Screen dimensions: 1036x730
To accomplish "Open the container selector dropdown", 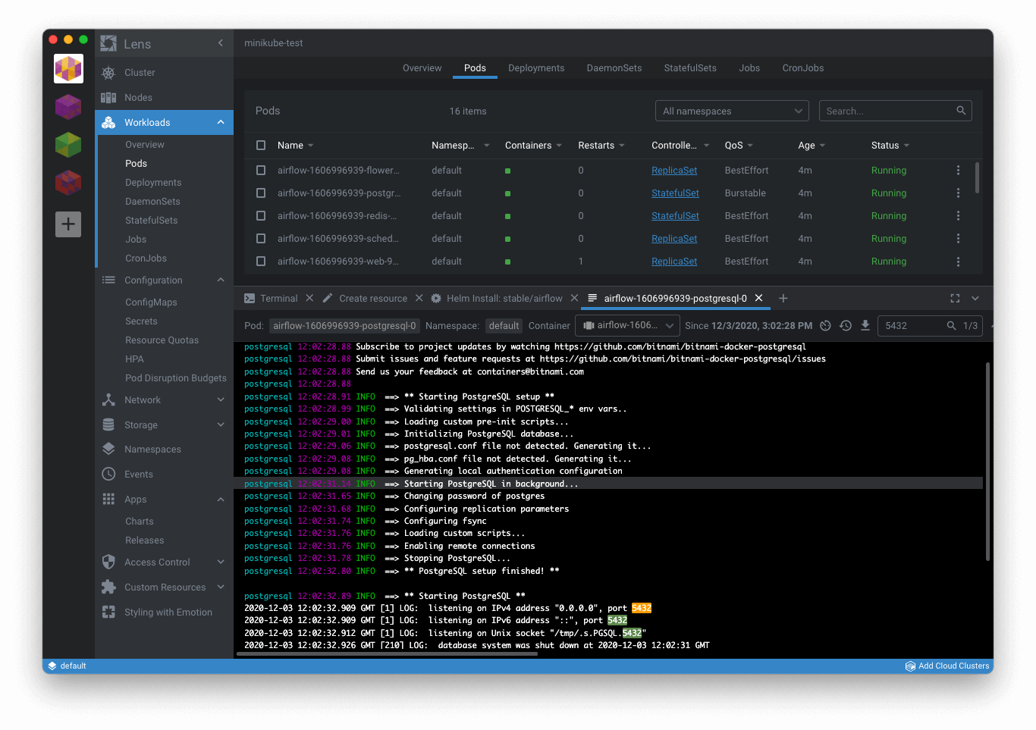I will tap(627, 325).
